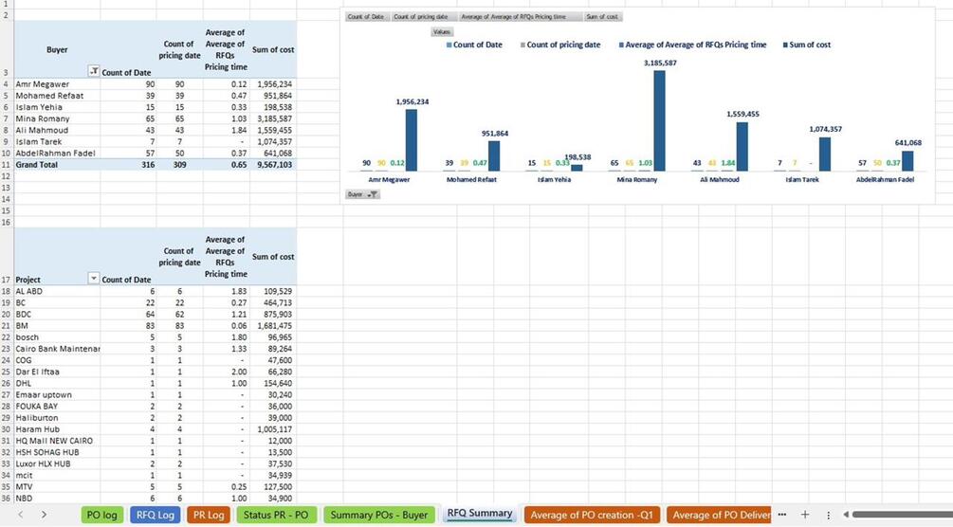Switch to the RFQ Log sheet tab

(155, 515)
